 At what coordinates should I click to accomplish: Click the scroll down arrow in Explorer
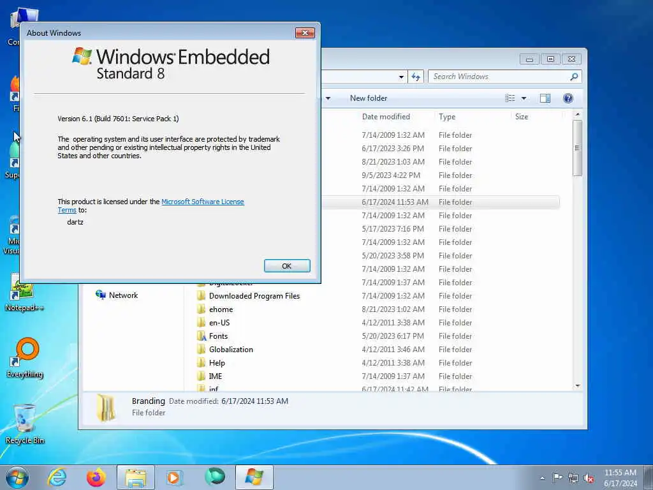pos(577,386)
